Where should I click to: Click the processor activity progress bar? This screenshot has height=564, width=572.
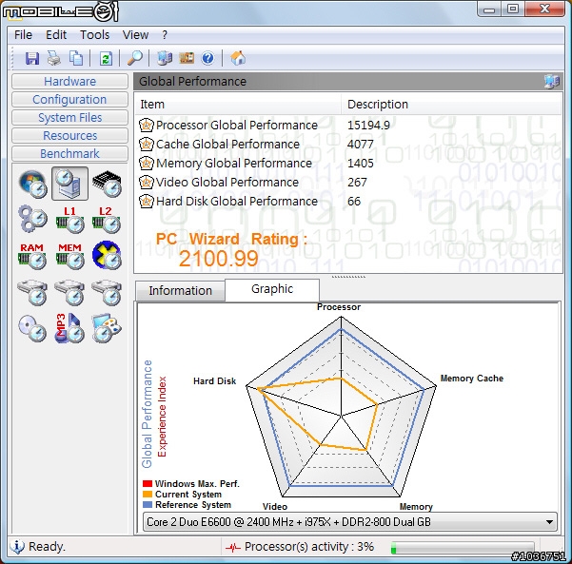point(463,549)
